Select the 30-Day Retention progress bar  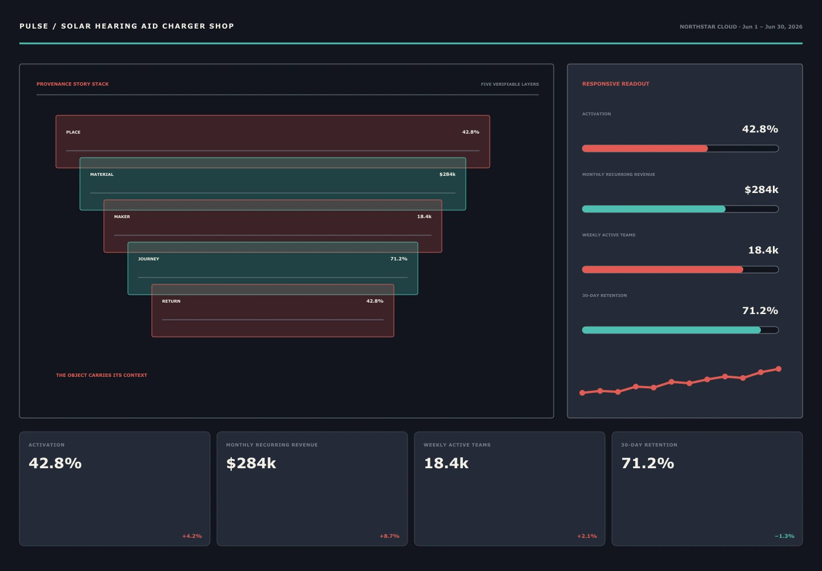coord(680,330)
